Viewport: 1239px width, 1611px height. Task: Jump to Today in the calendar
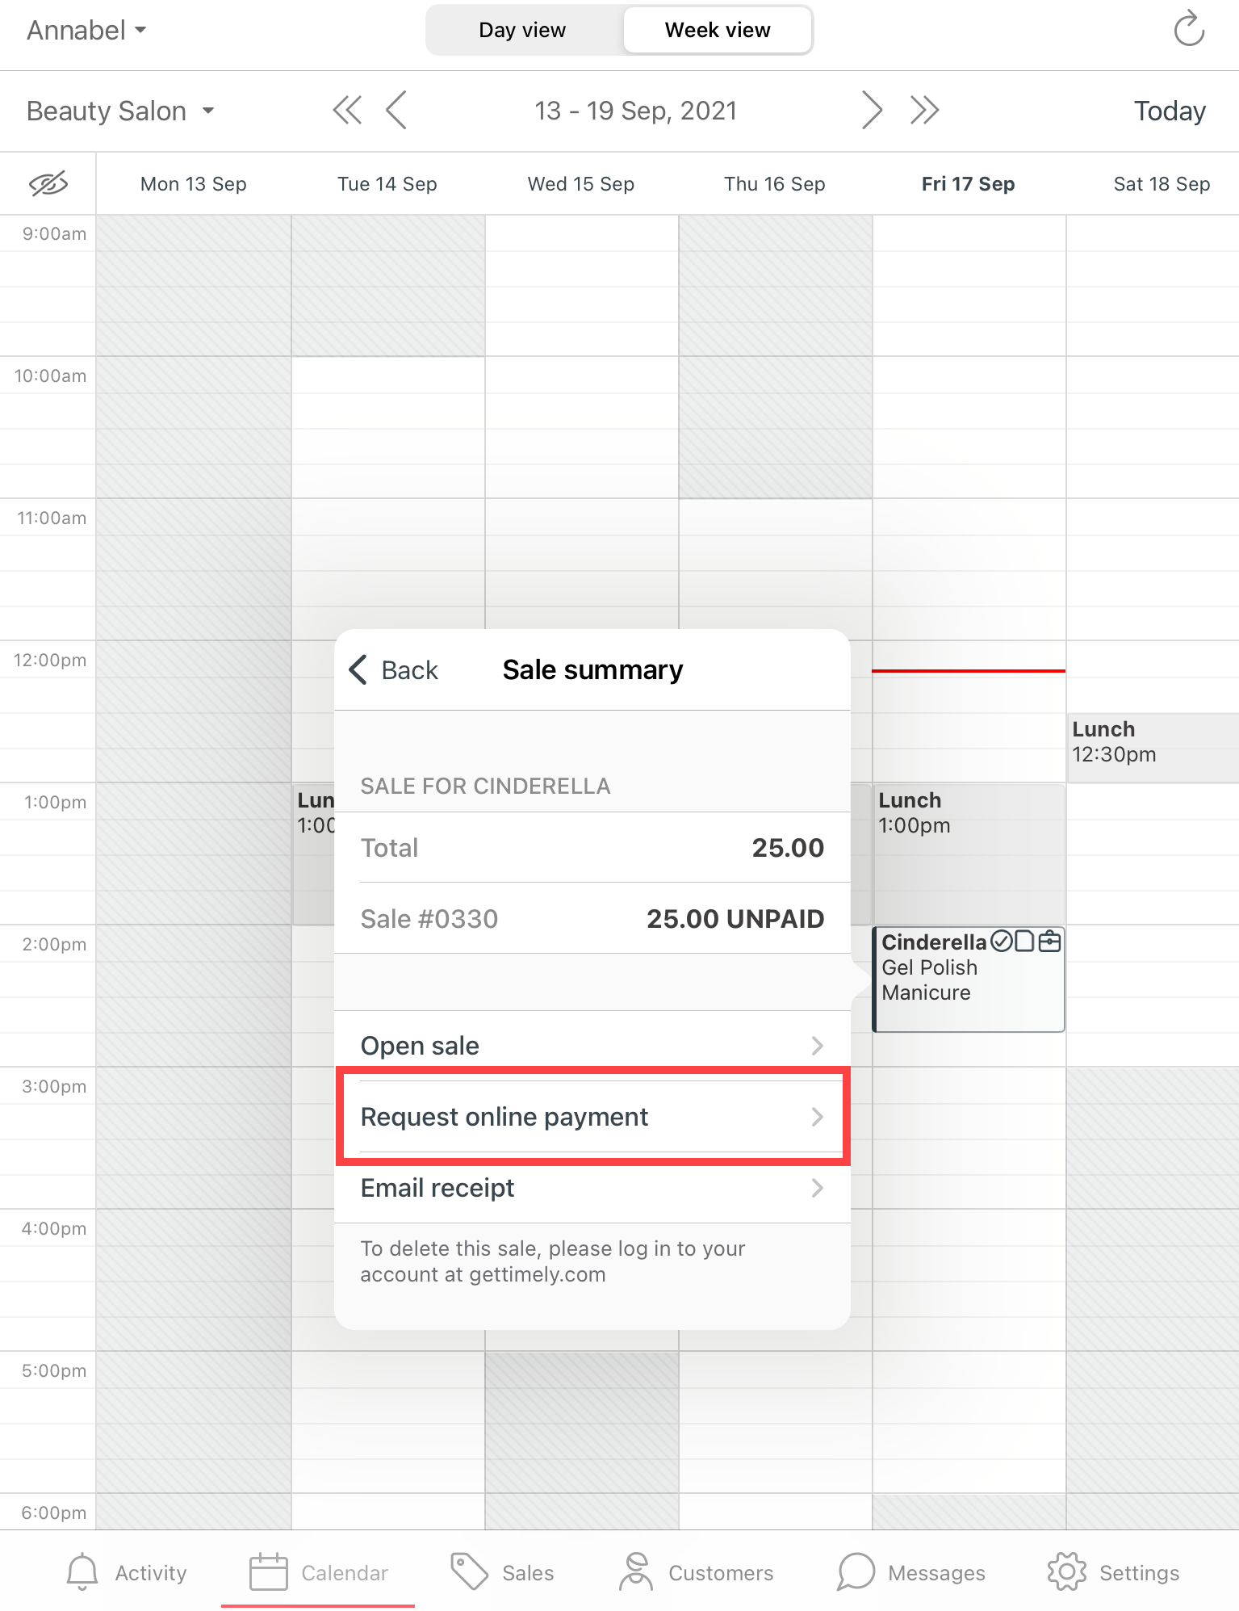tap(1169, 111)
